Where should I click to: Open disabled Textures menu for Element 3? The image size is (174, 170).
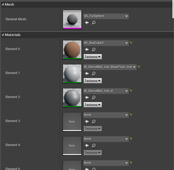tap(93, 129)
